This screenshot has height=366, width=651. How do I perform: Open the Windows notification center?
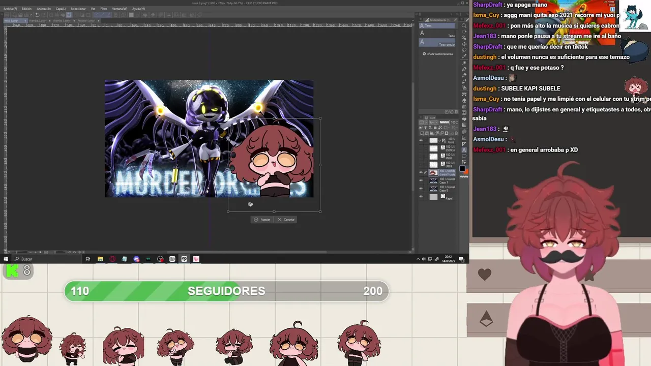[461, 259]
